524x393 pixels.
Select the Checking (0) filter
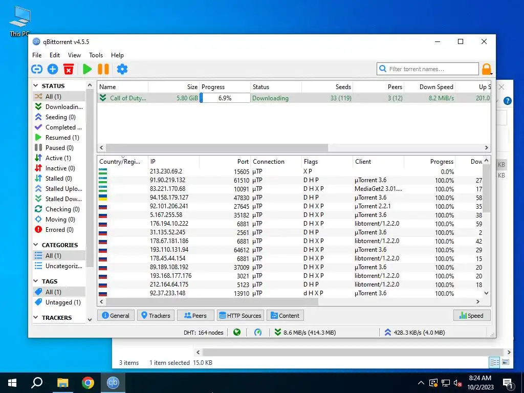pos(59,209)
